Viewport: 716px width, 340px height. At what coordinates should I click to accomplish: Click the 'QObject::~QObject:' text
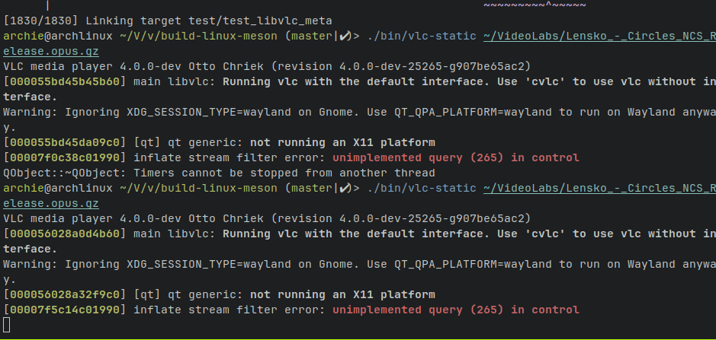64,173
